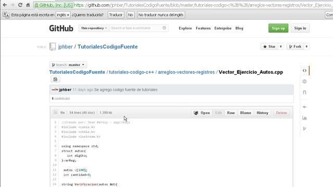333x187 pixels.
Task: Star the repository
Action: pyautogui.click(x=269, y=46)
